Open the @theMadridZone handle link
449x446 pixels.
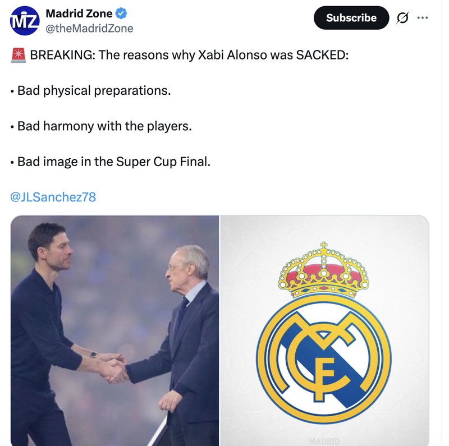click(x=89, y=29)
